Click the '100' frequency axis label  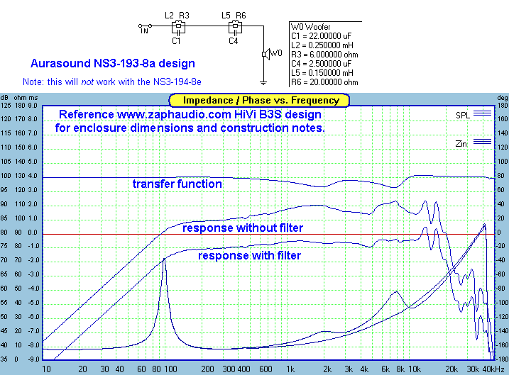(x=170, y=369)
